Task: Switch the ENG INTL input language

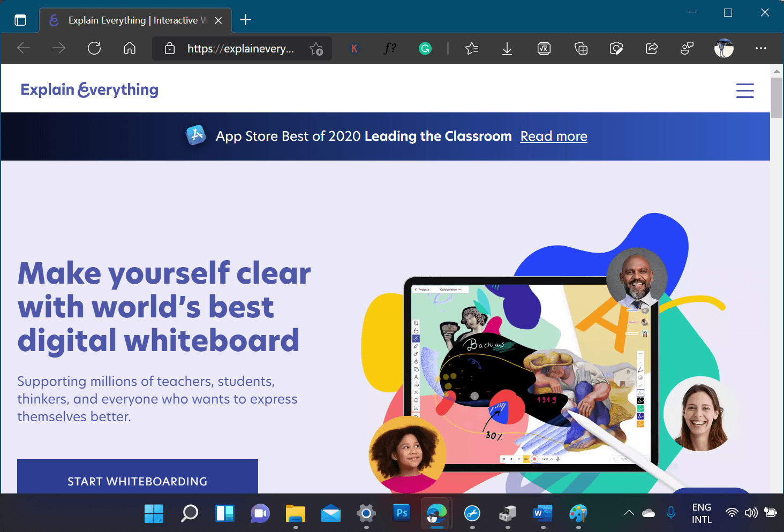Action: tap(702, 513)
